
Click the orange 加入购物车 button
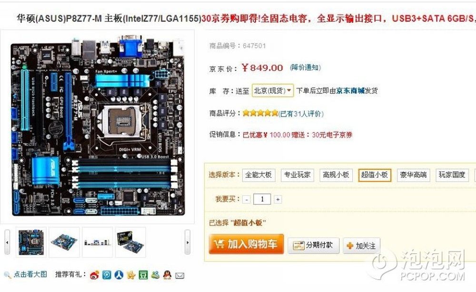(246, 244)
